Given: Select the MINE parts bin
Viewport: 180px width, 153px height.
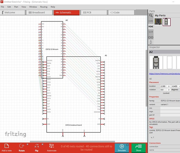Looking at the screenshot, I should coord(151,27).
